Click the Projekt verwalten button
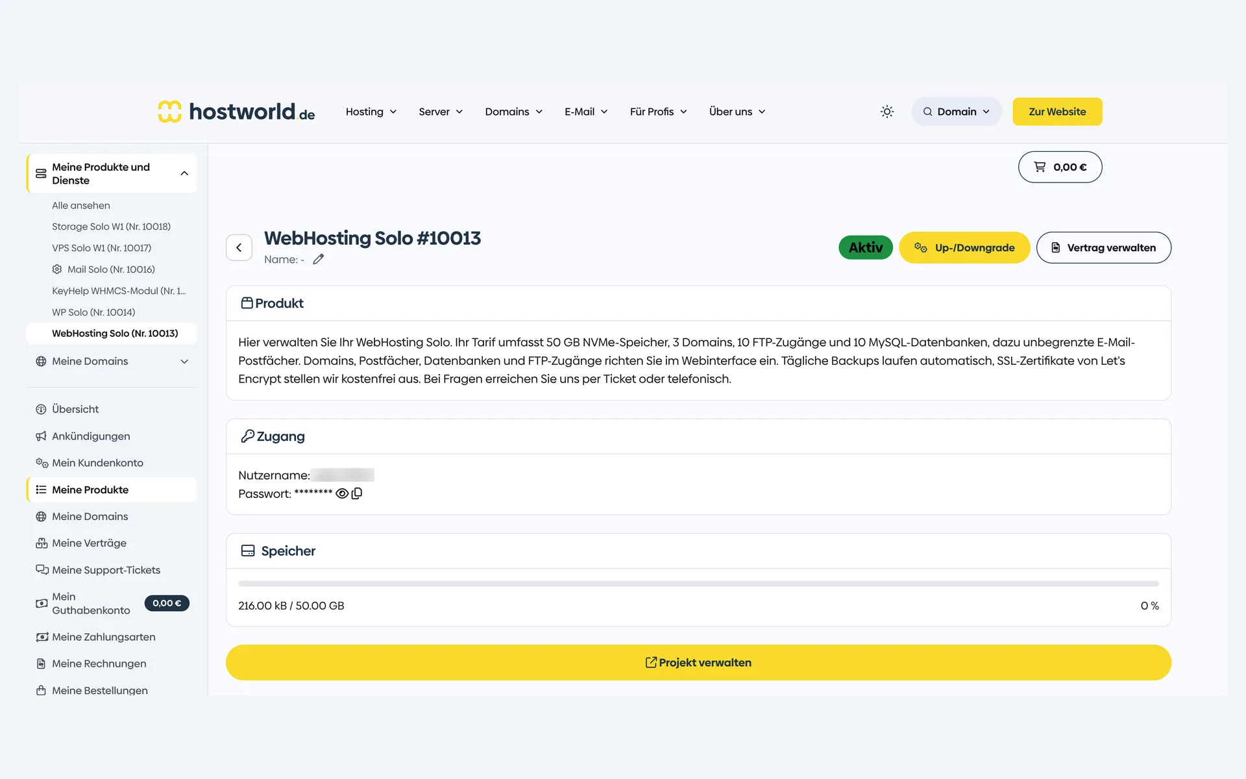 [x=698, y=662]
